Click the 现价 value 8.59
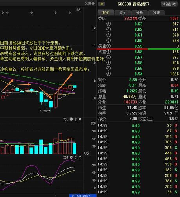Screen dimensions: 180x197 [x=133, y=80]
